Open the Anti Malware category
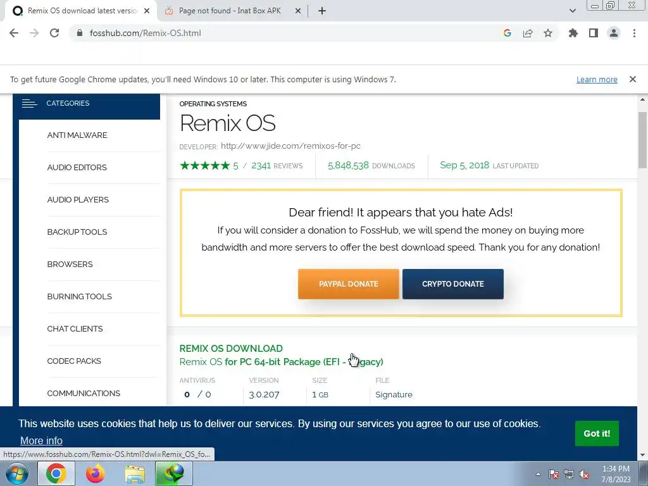Image resolution: width=648 pixels, height=486 pixels. pos(77,135)
